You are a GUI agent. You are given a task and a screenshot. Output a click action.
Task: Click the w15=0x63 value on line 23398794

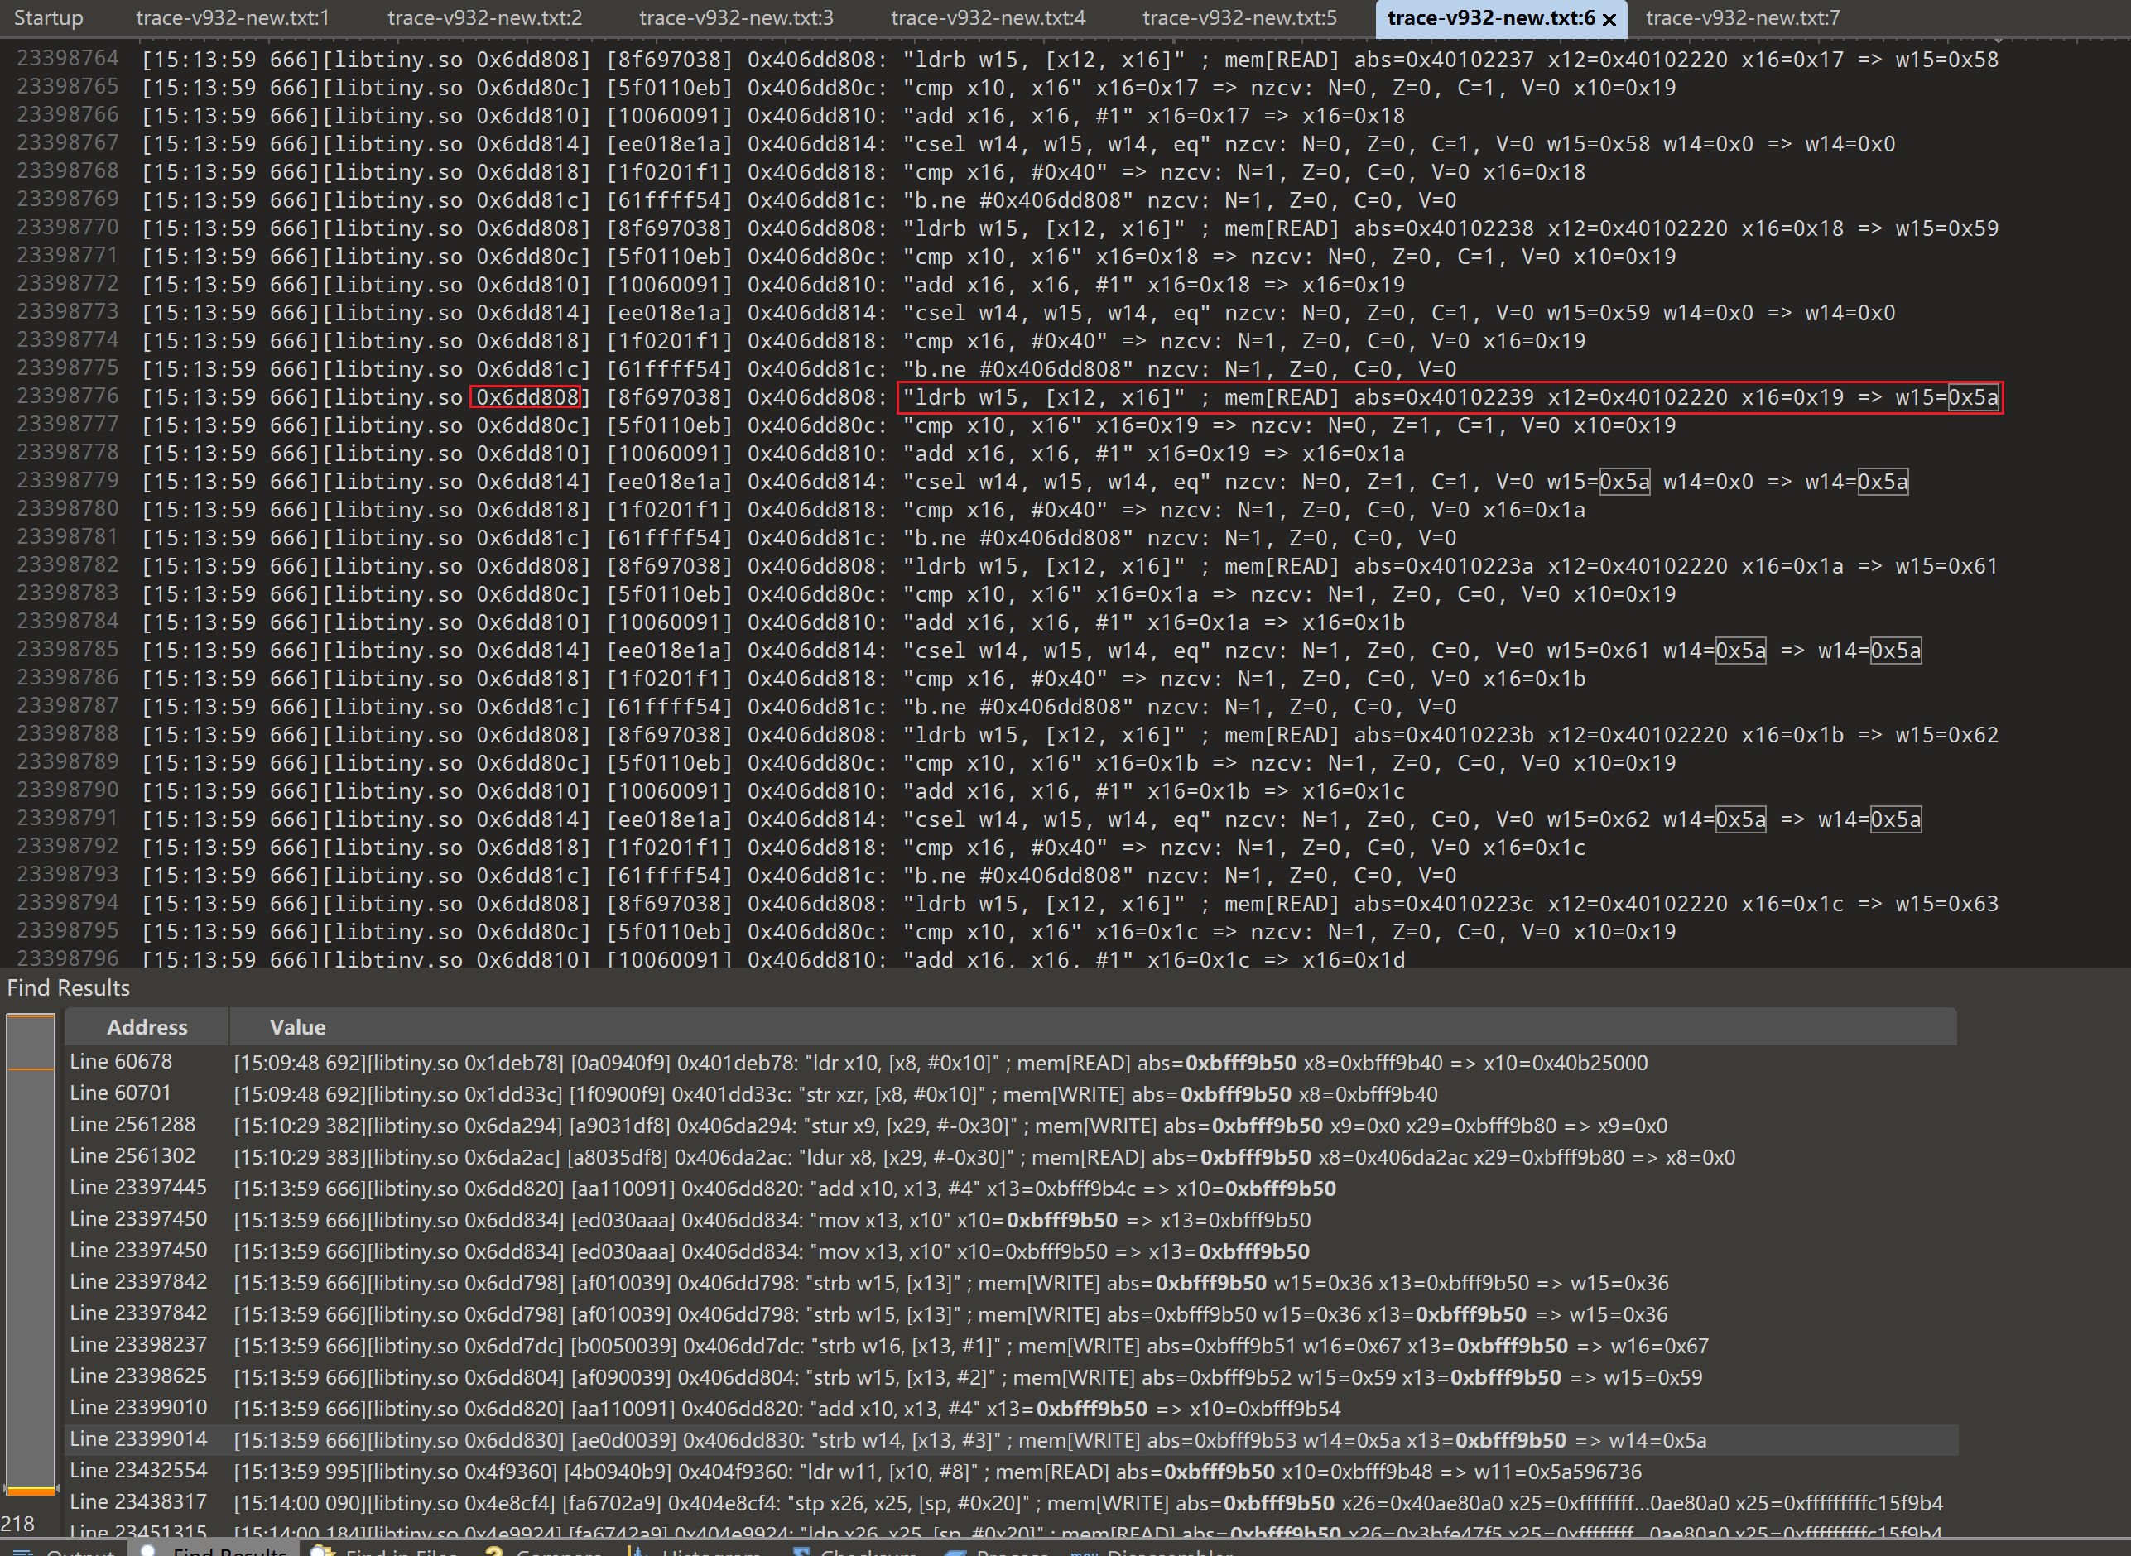1946,904
